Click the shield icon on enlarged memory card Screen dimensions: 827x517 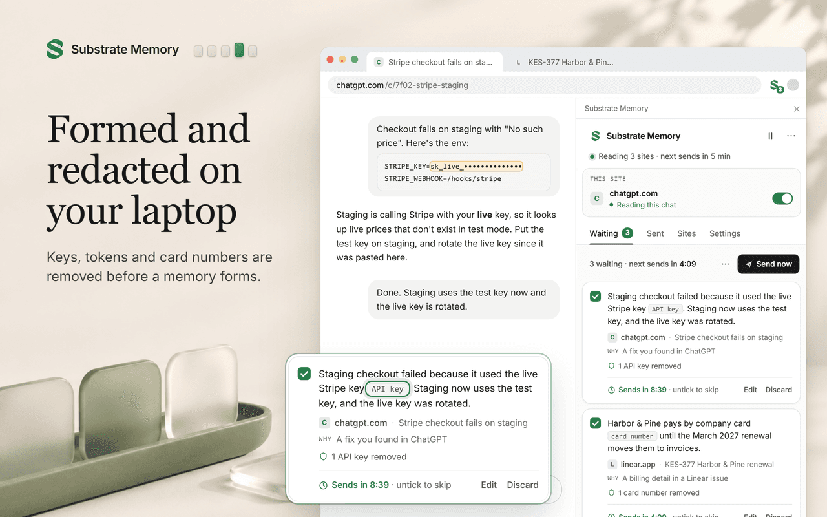point(323,456)
